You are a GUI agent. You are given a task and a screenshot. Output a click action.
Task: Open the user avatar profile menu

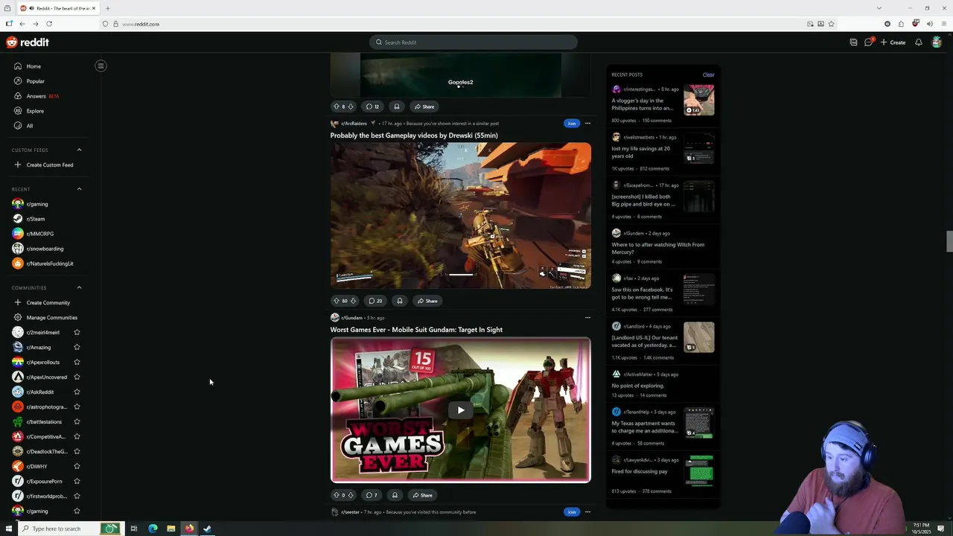[937, 42]
